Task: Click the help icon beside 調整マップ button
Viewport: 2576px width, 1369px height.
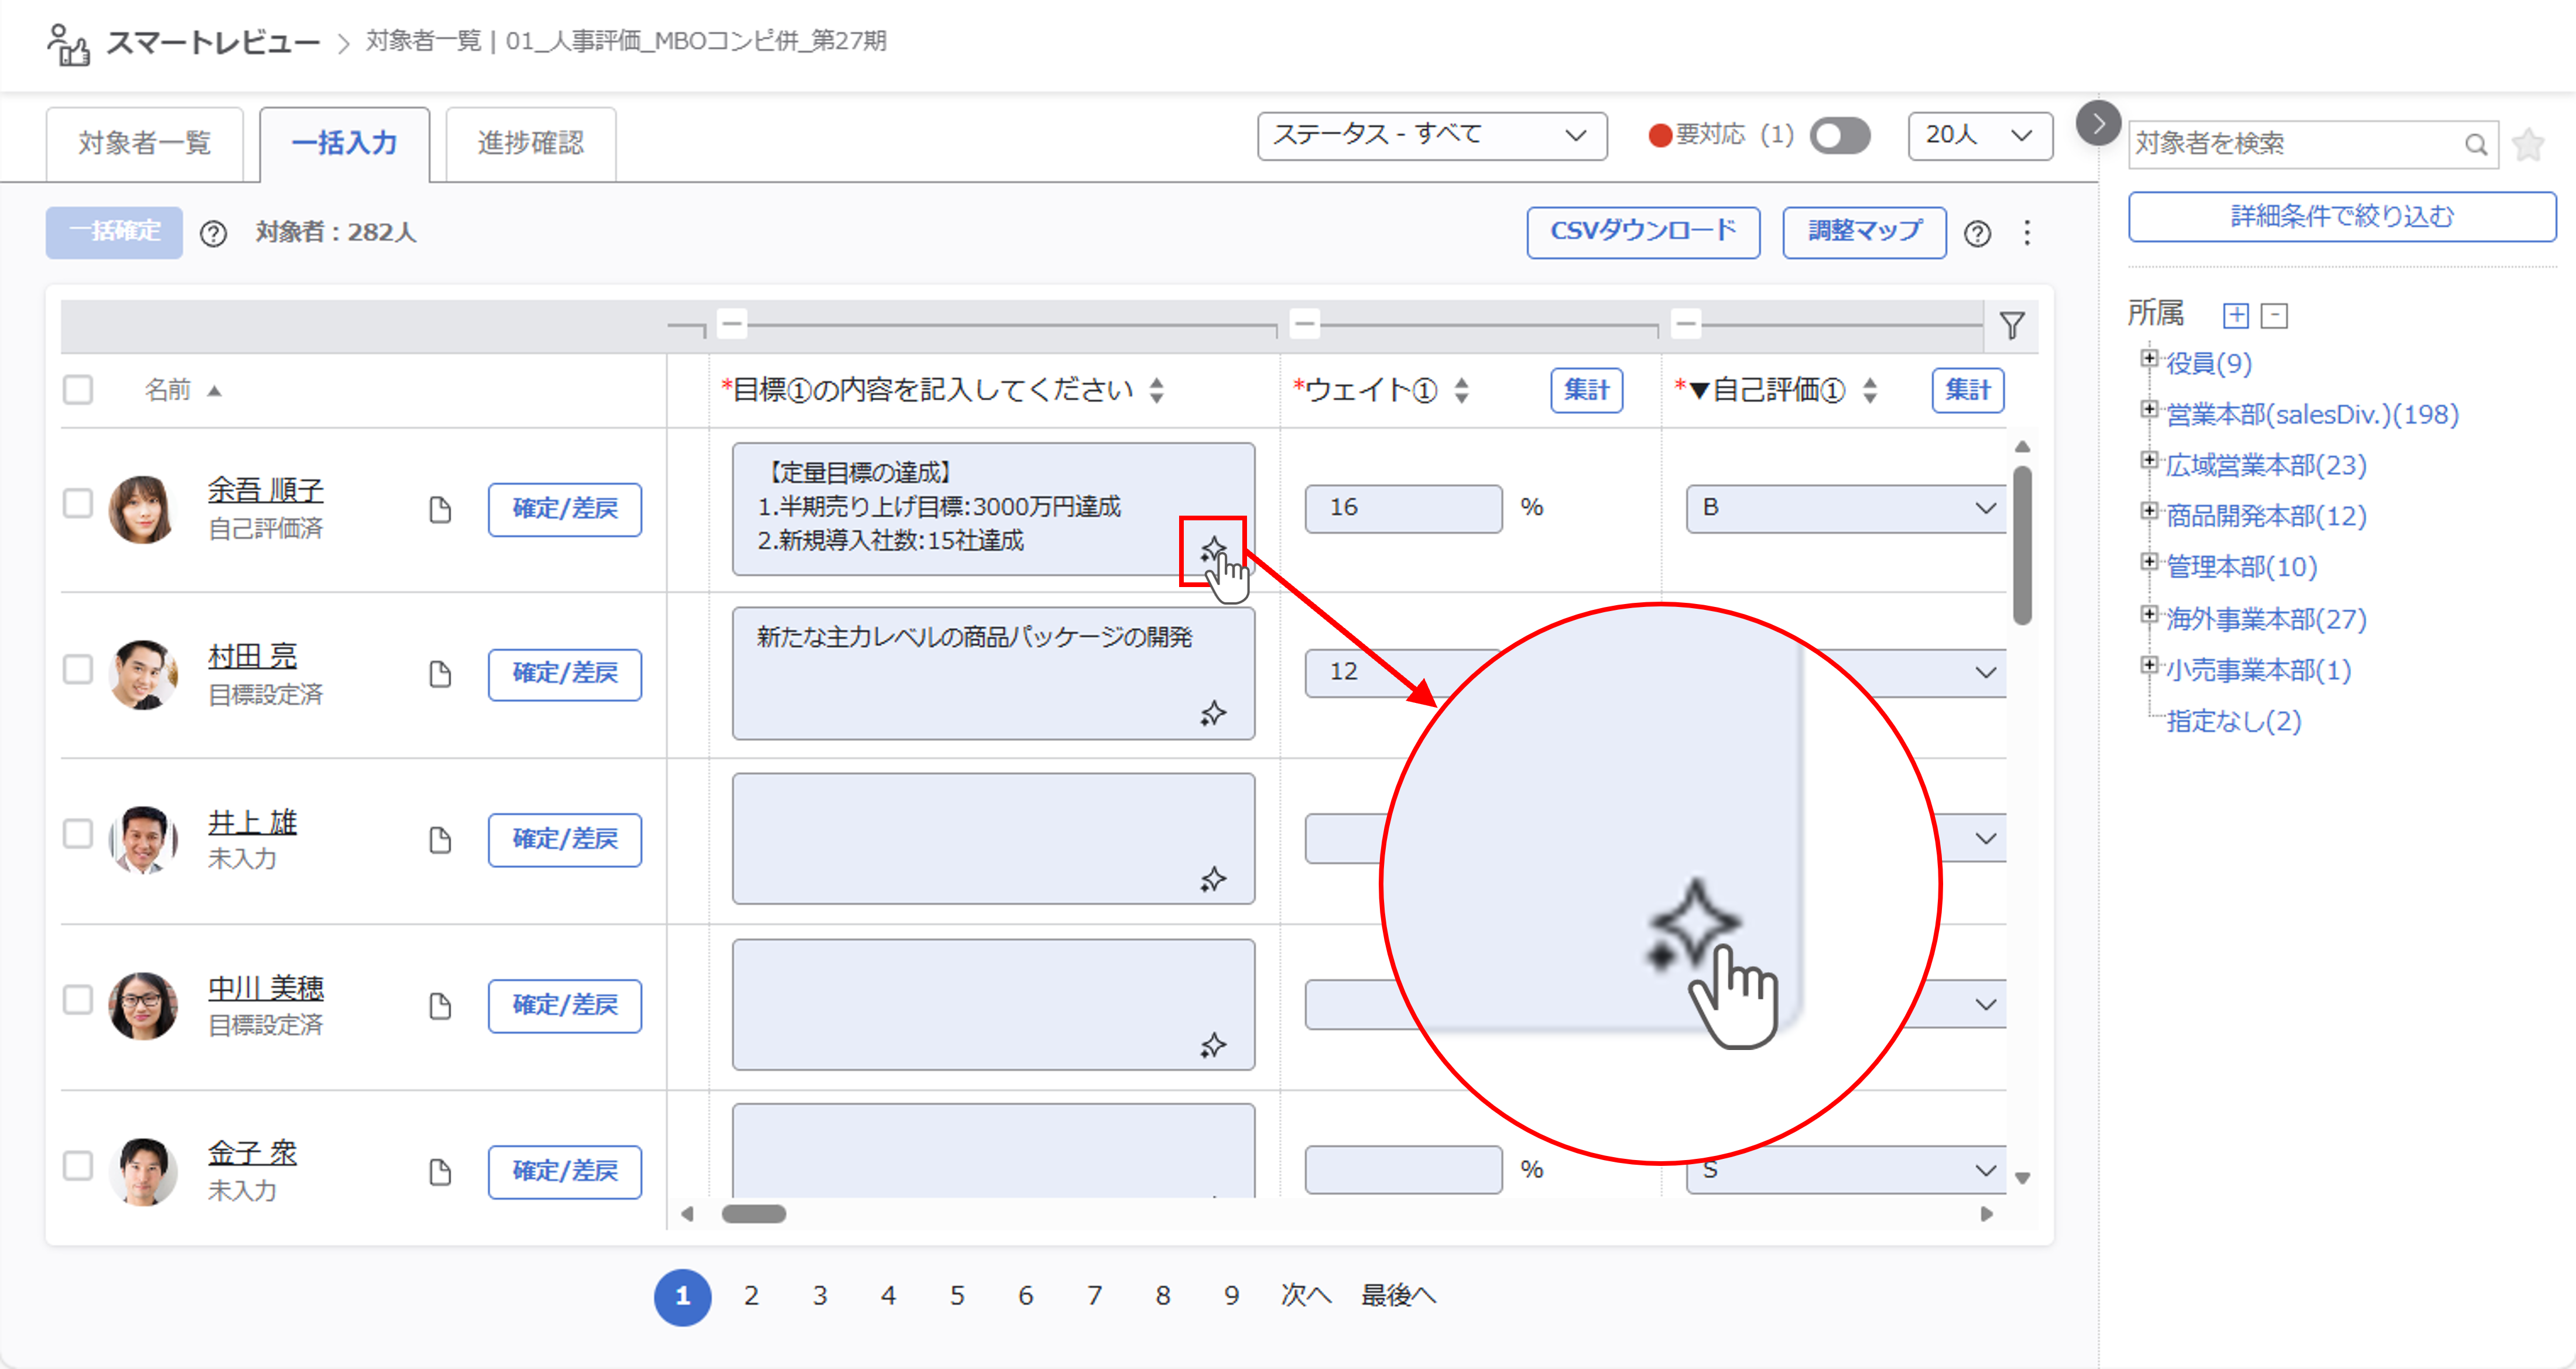Action: (x=1978, y=233)
